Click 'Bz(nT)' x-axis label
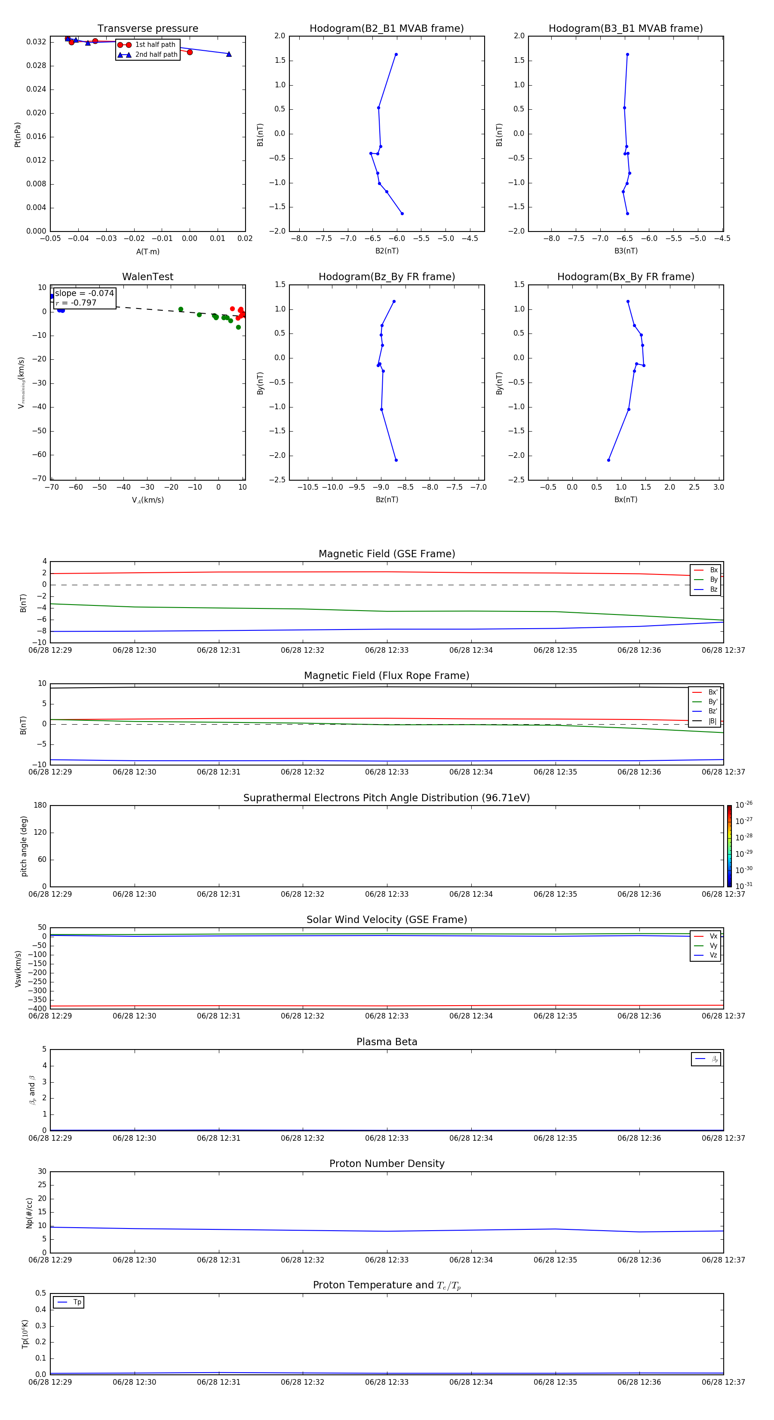The image size is (774, 1420). point(387,500)
